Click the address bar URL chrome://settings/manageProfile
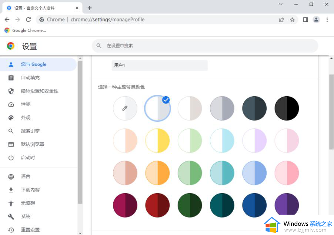 [x=108, y=20]
